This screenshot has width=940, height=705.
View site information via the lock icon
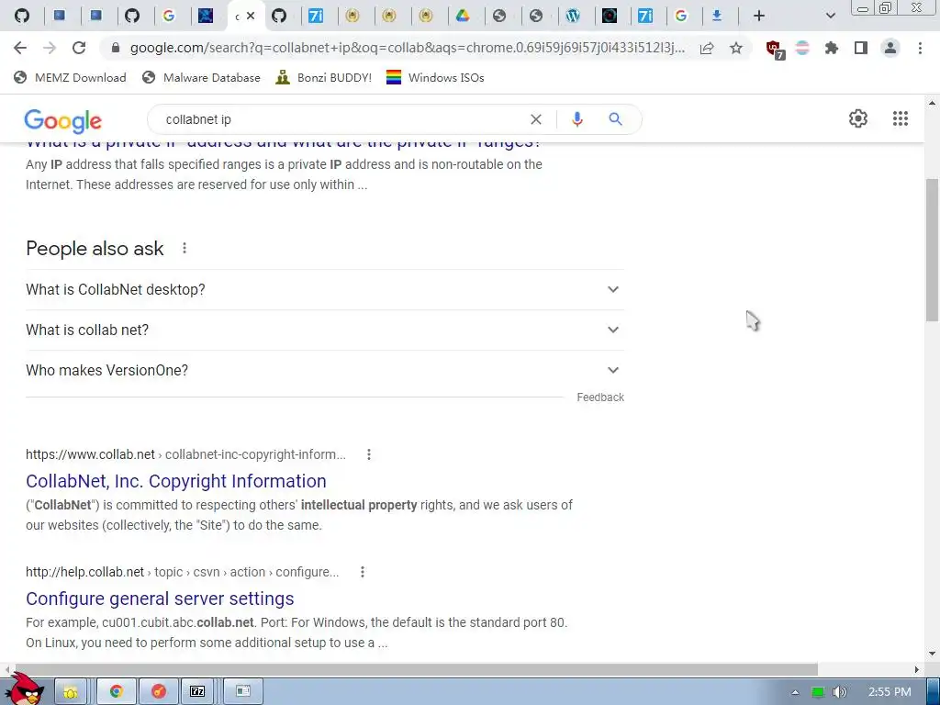click(x=116, y=48)
